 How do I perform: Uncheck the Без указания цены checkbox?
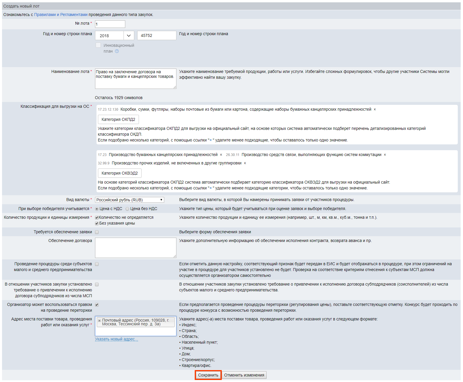[x=97, y=223]
